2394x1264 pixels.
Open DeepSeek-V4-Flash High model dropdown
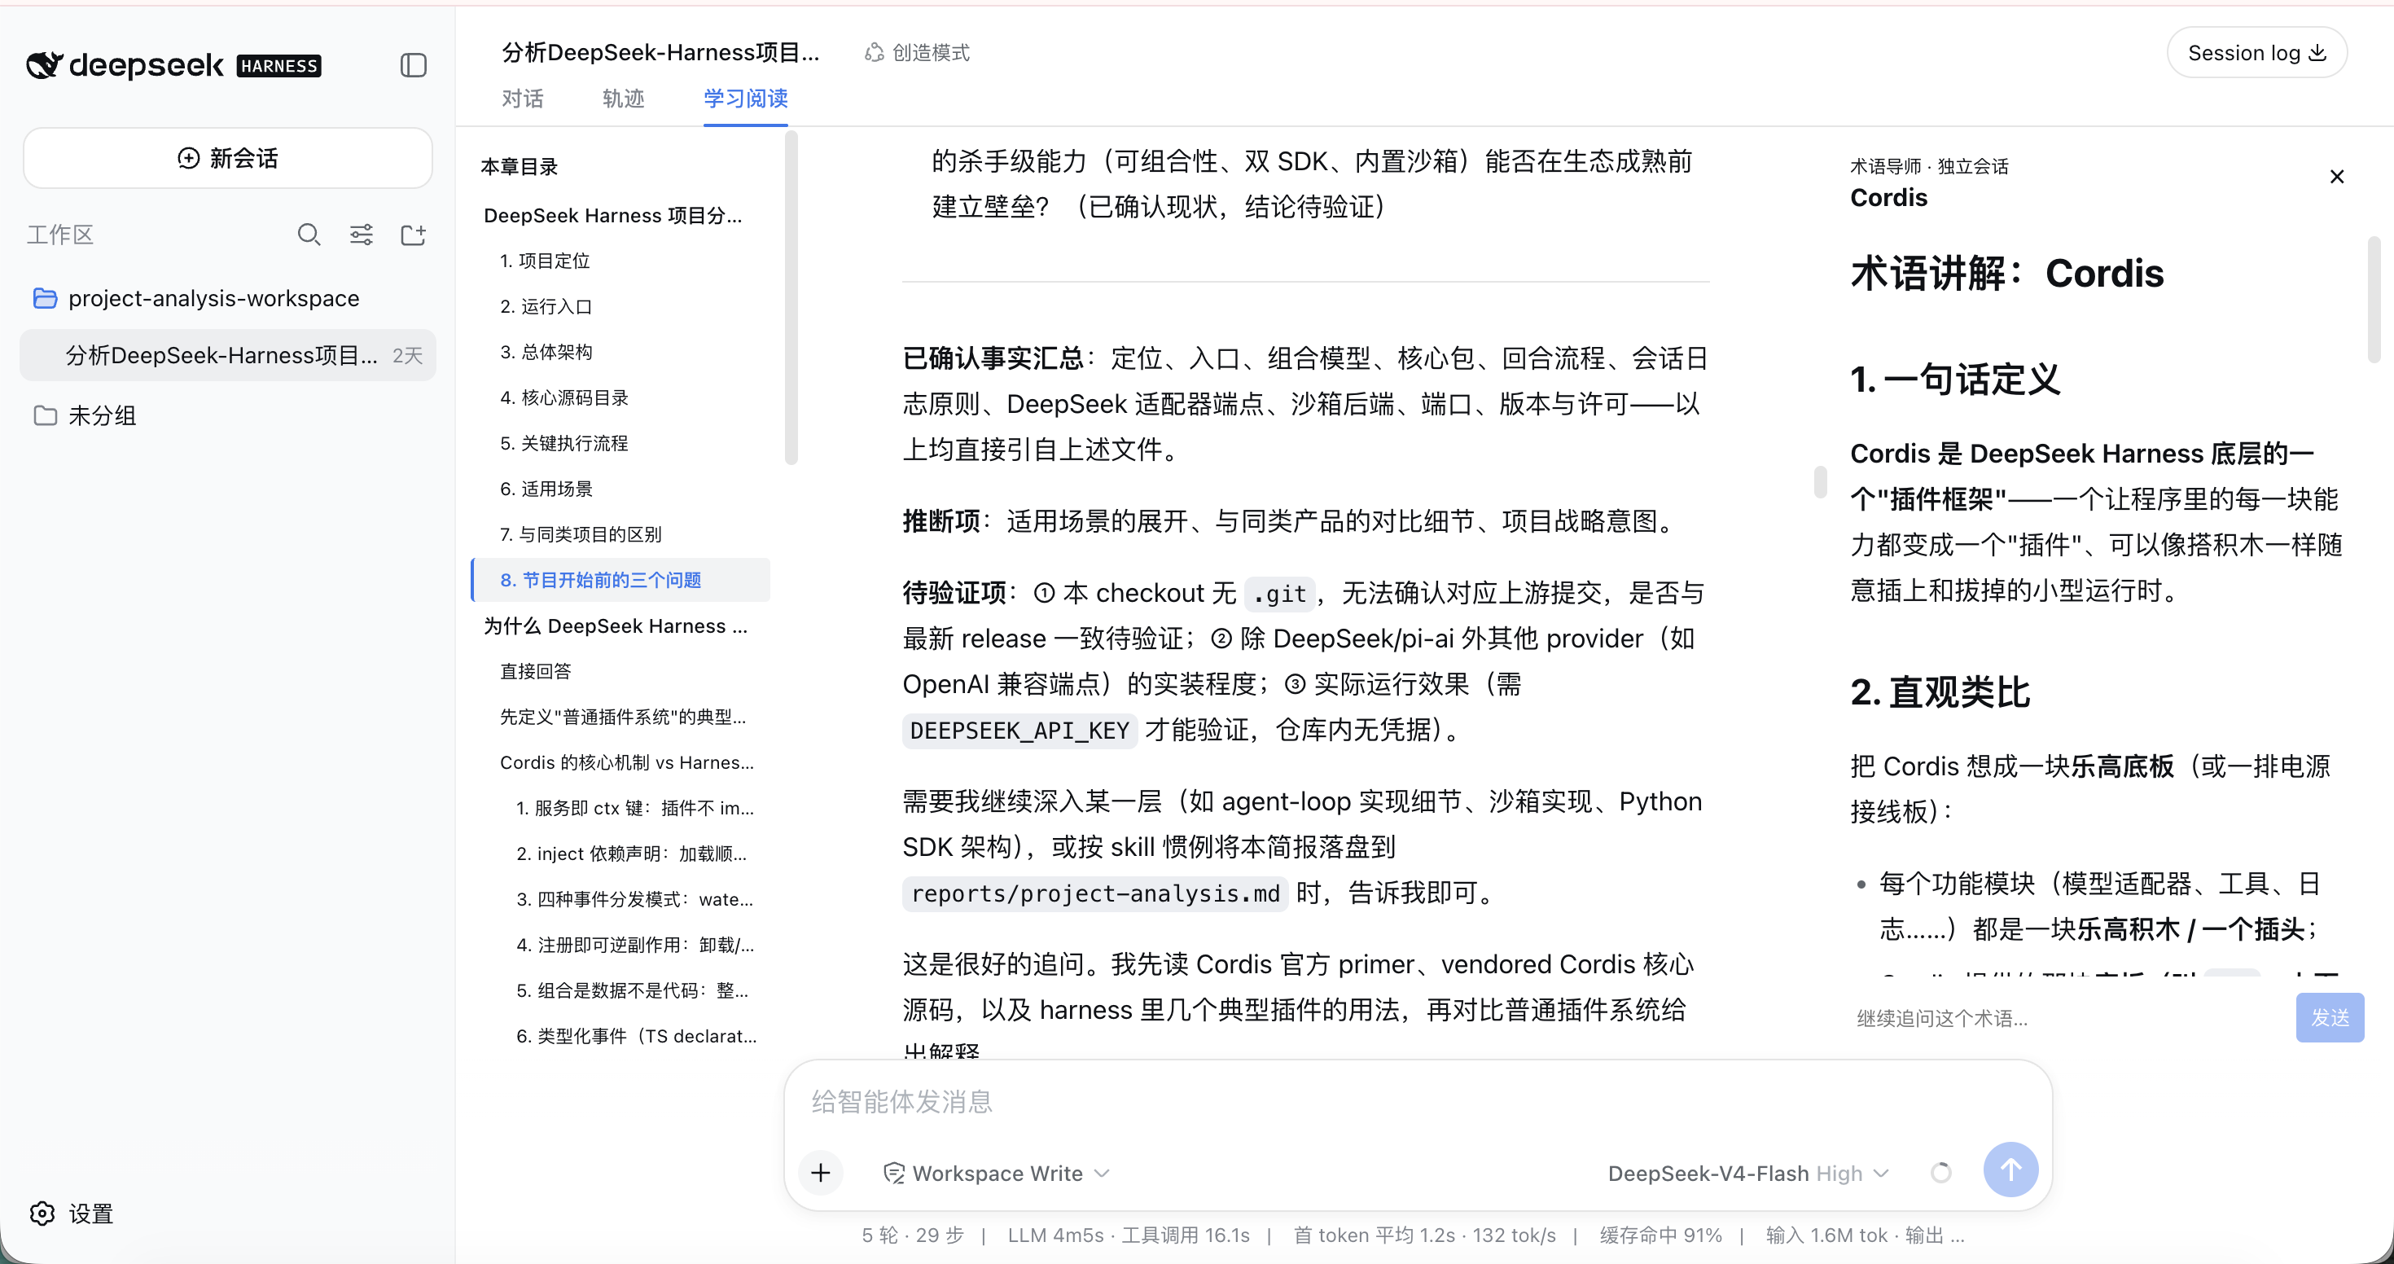coord(1748,1173)
